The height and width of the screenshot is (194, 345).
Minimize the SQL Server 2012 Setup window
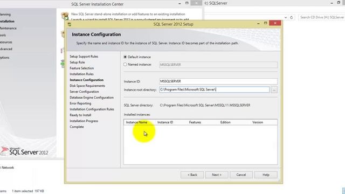point(258,23)
